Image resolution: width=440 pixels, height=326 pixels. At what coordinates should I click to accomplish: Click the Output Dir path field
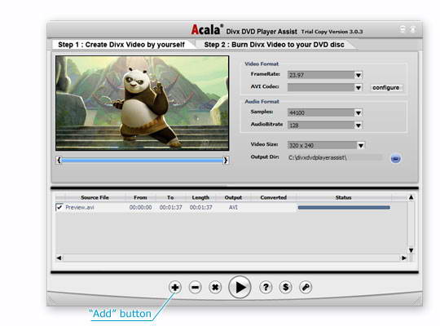[x=335, y=158]
